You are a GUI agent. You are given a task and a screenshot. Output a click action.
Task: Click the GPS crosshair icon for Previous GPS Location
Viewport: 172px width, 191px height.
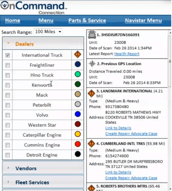click(x=92, y=64)
